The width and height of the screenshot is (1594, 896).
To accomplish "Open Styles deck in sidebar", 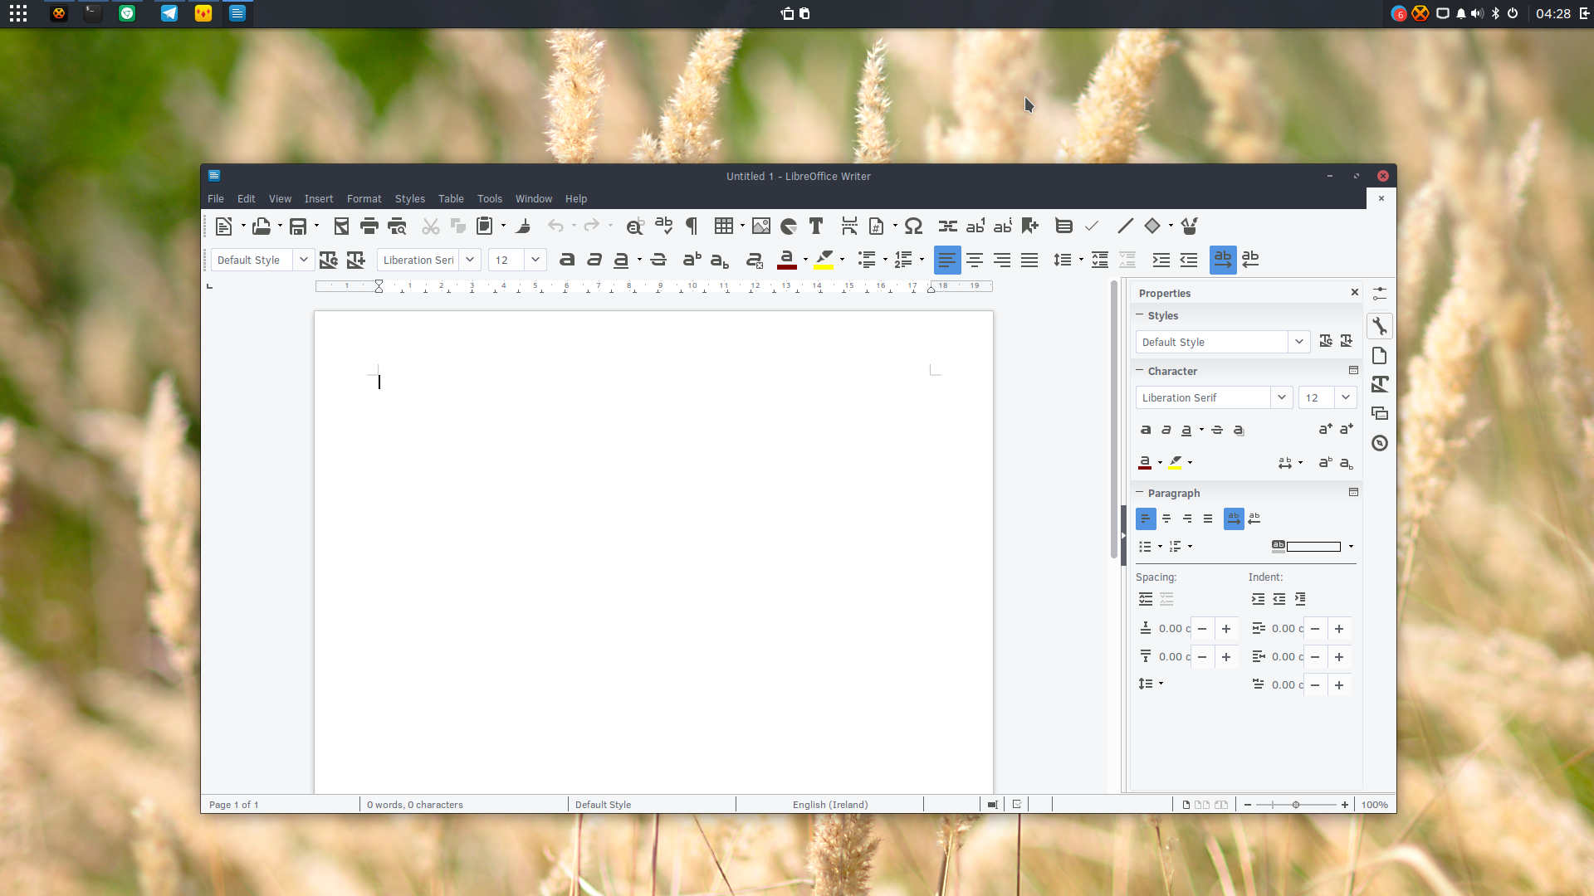I will 1380,384.
